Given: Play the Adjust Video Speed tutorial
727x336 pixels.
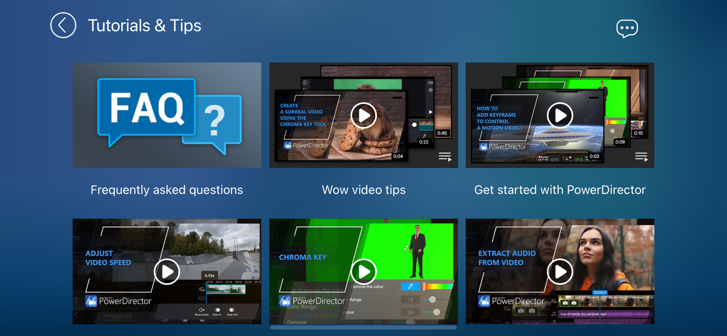Looking at the screenshot, I should coord(167,272).
